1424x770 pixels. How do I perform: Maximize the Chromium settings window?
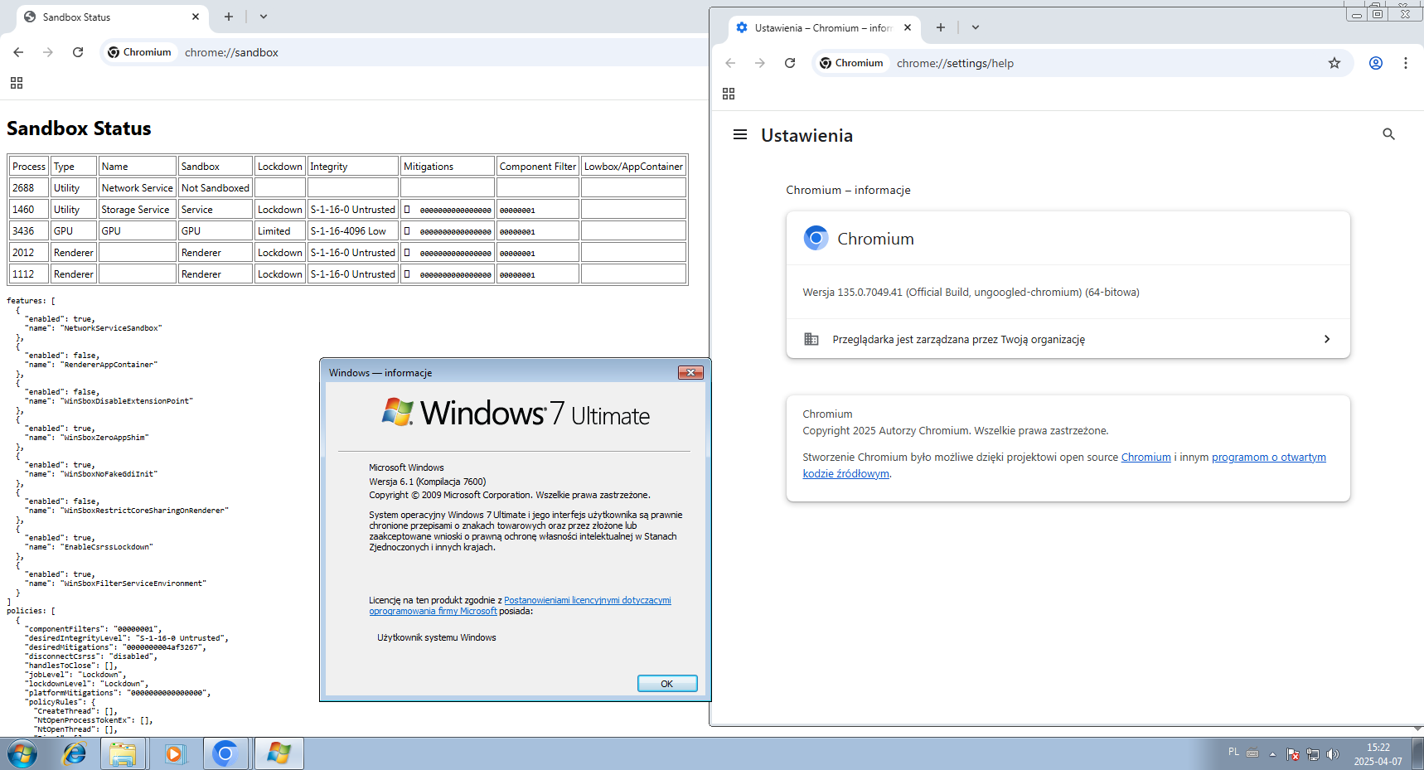pos(1378,14)
